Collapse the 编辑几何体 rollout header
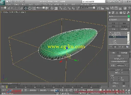 pyautogui.click(x=119, y=70)
